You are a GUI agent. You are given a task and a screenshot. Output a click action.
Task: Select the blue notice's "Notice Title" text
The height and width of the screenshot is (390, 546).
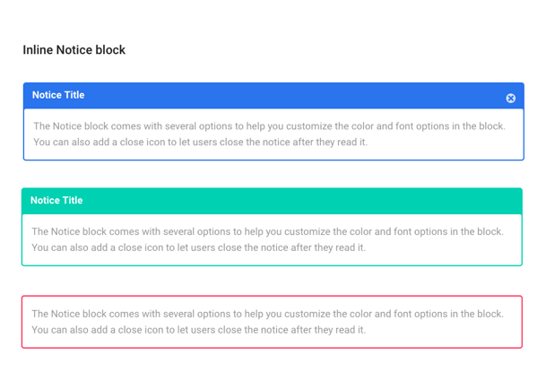(58, 95)
